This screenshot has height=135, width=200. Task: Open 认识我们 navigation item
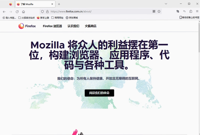point(73,26)
